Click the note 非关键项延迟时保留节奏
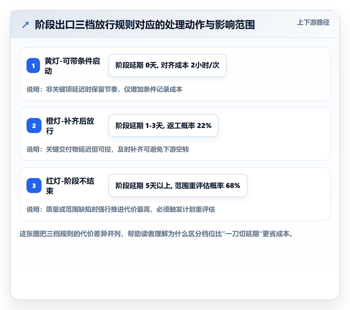Image resolution: width=350 pixels, height=310 pixels. tap(104, 89)
